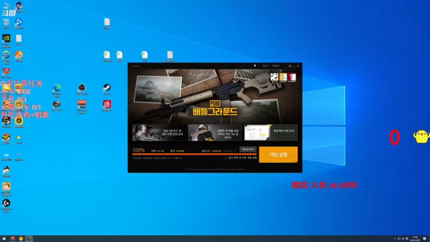
Task: Click the gray file check button above progress bar
Action: pyautogui.click(x=248, y=150)
